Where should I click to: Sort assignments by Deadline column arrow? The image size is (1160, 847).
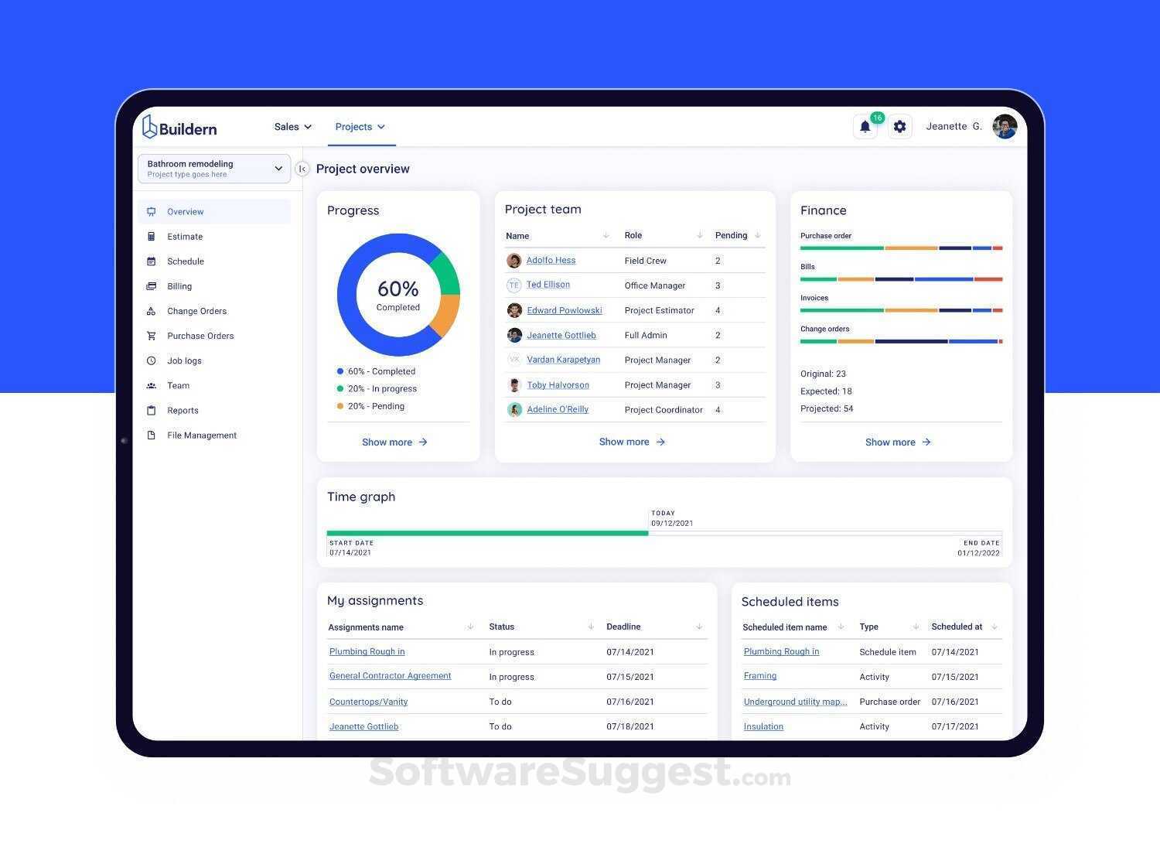[699, 627]
